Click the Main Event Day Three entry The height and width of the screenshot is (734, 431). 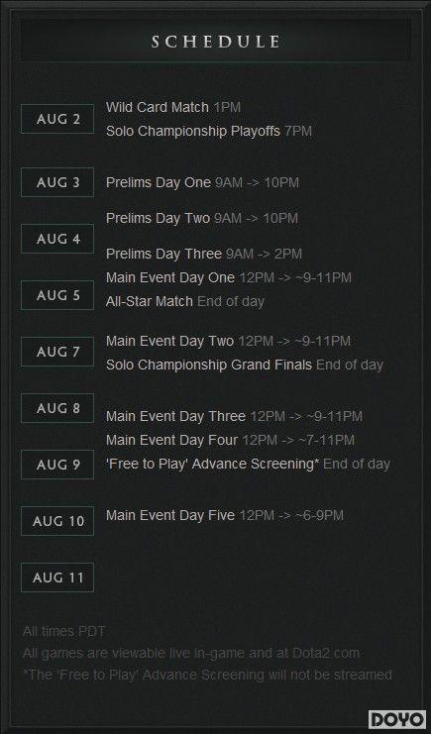(x=234, y=416)
